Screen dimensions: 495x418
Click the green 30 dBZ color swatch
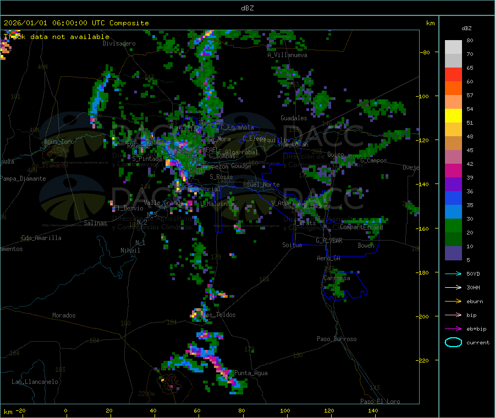click(453, 225)
